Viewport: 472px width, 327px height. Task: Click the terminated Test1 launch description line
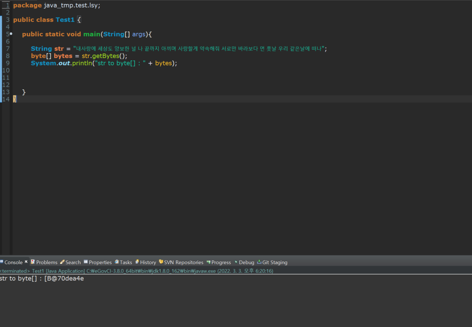click(x=137, y=271)
